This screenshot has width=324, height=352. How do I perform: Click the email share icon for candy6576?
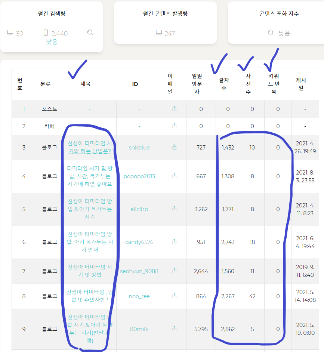click(174, 242)
